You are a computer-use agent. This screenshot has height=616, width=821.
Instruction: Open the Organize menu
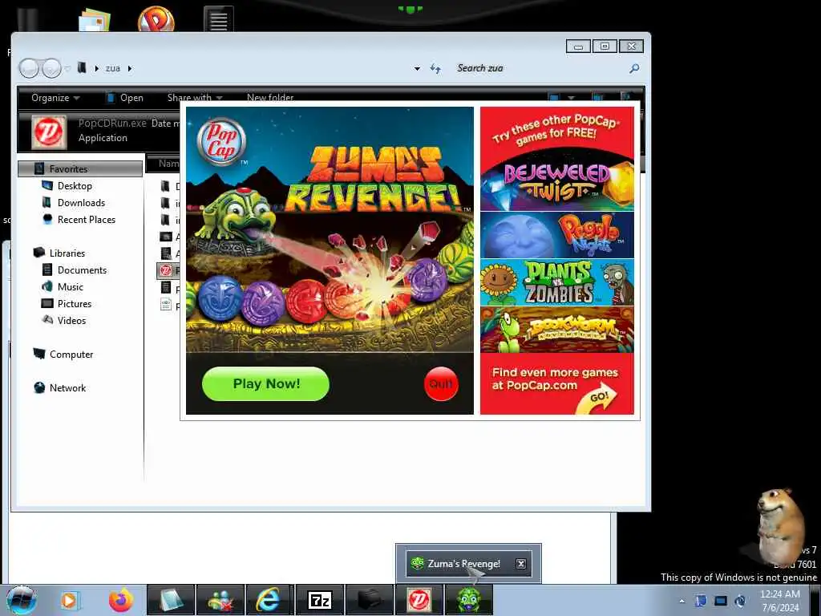point(55,98)
